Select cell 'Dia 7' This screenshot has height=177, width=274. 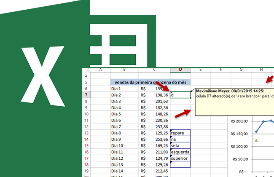click(x=124, y=126)
